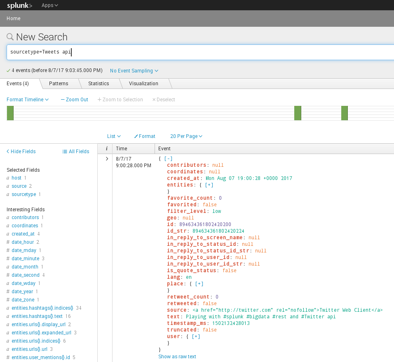394x362 pixels.
Task: Click the i column header icon
Action: coord(106,148)
